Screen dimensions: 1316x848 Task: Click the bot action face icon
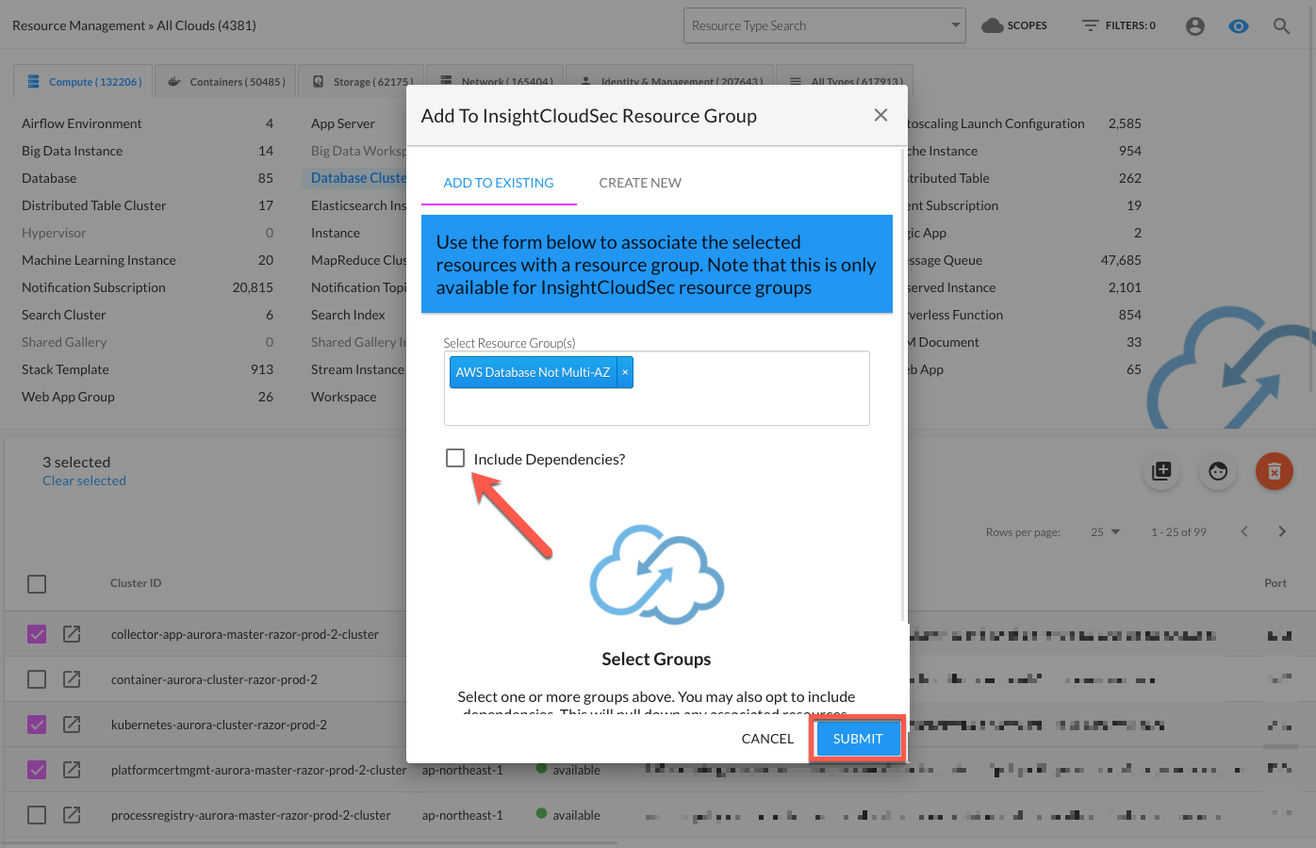pyautogui.click(x=1218, y=471)
